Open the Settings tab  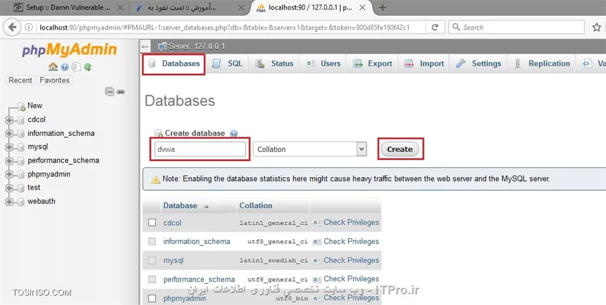click(478, 64)
